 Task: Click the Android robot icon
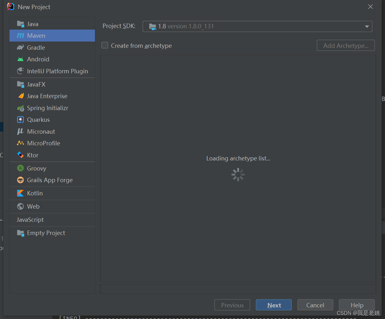click(20, 59)
